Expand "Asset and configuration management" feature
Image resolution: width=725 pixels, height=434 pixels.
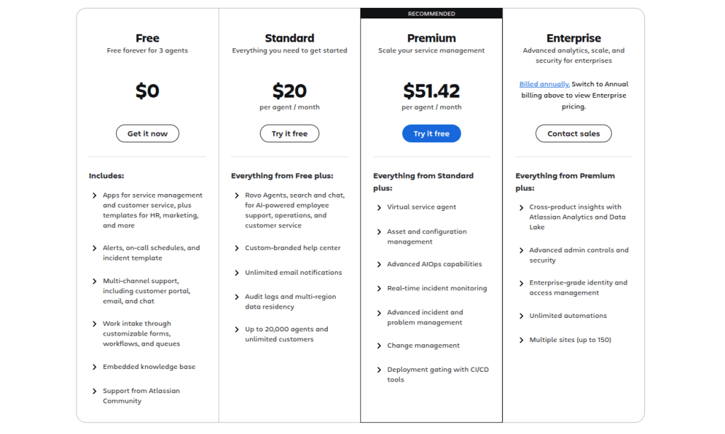point(377,232)
